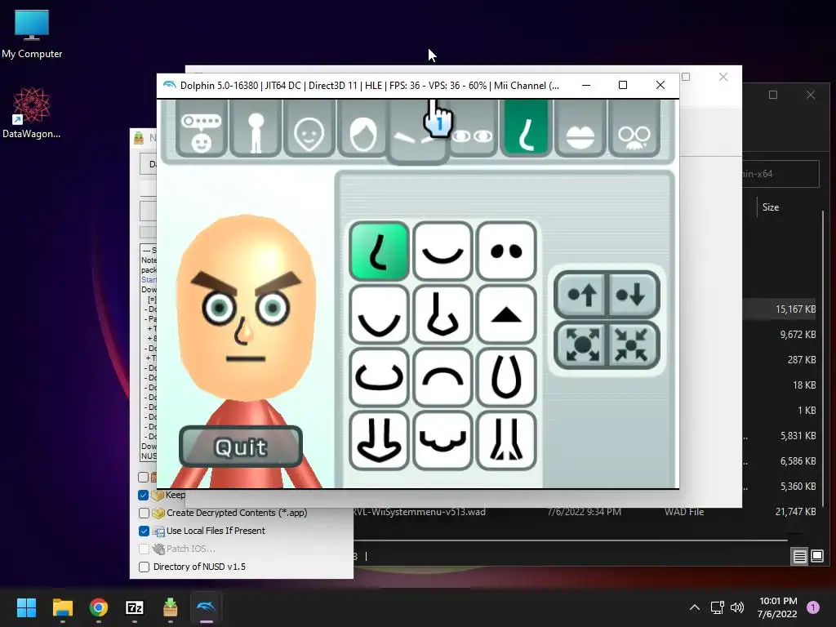Open the body height and build tab
Image resolution: width=836 pixels, height=627 pixels.
(x=256, y=130)
